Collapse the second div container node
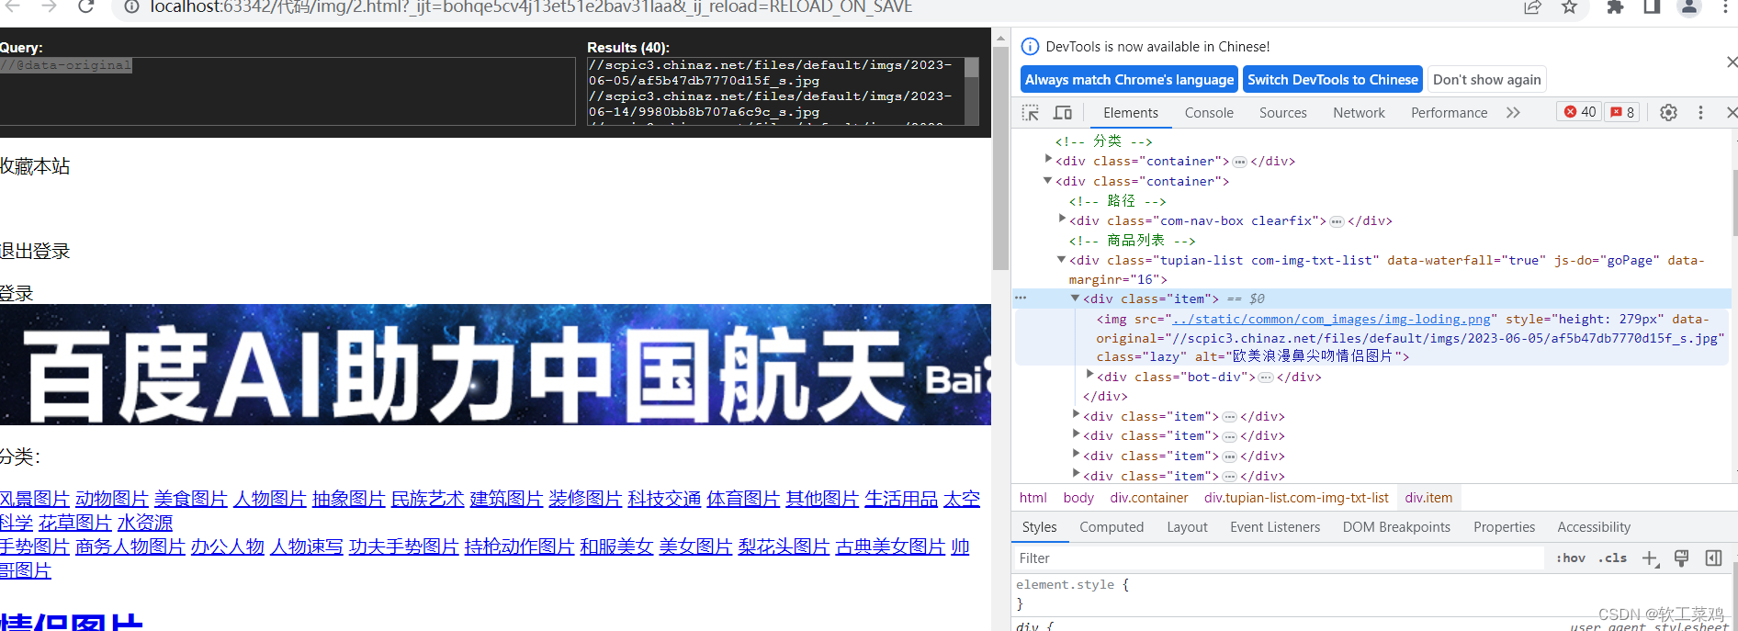The width and height of the screenshot is (1738, 631). (x=1047, y=180)
